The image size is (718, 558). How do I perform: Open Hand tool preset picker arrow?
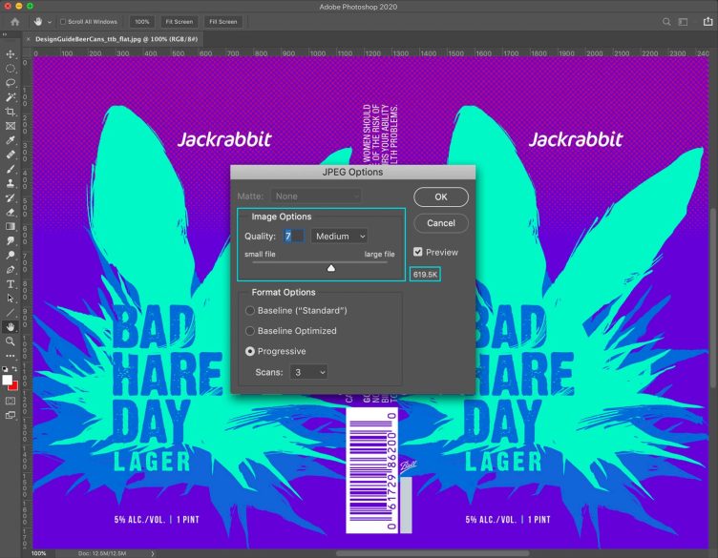click(50, 22)
